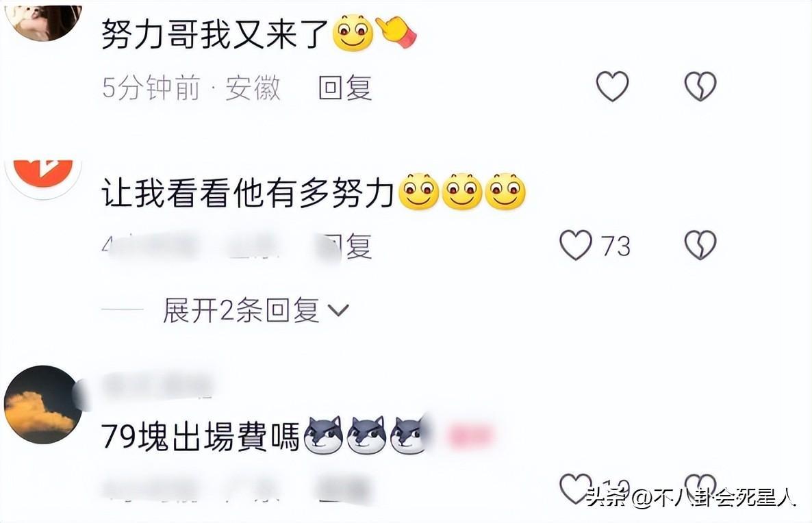Viewport: 812px width, 523px height.
Task: Select the "79塊出場費嗎" comment text
Action: [201, 437]
